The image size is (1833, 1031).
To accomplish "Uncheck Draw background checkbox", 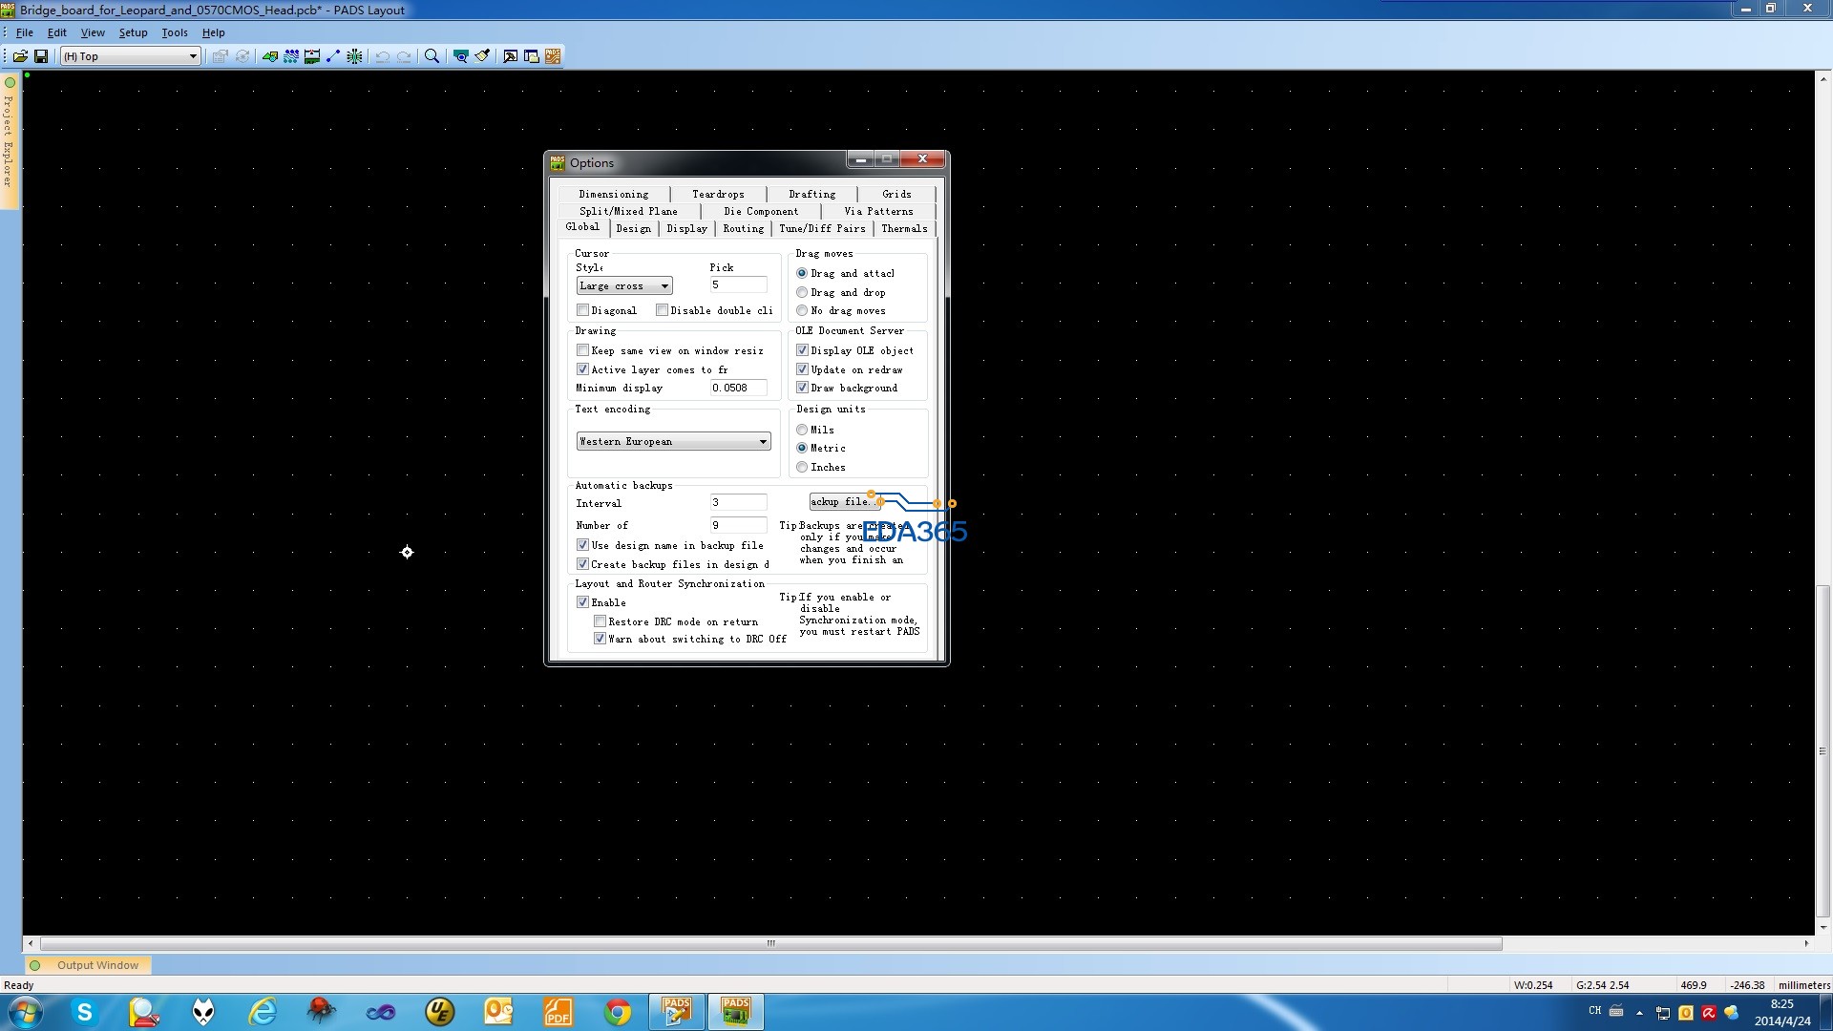I will pos(803,388).
